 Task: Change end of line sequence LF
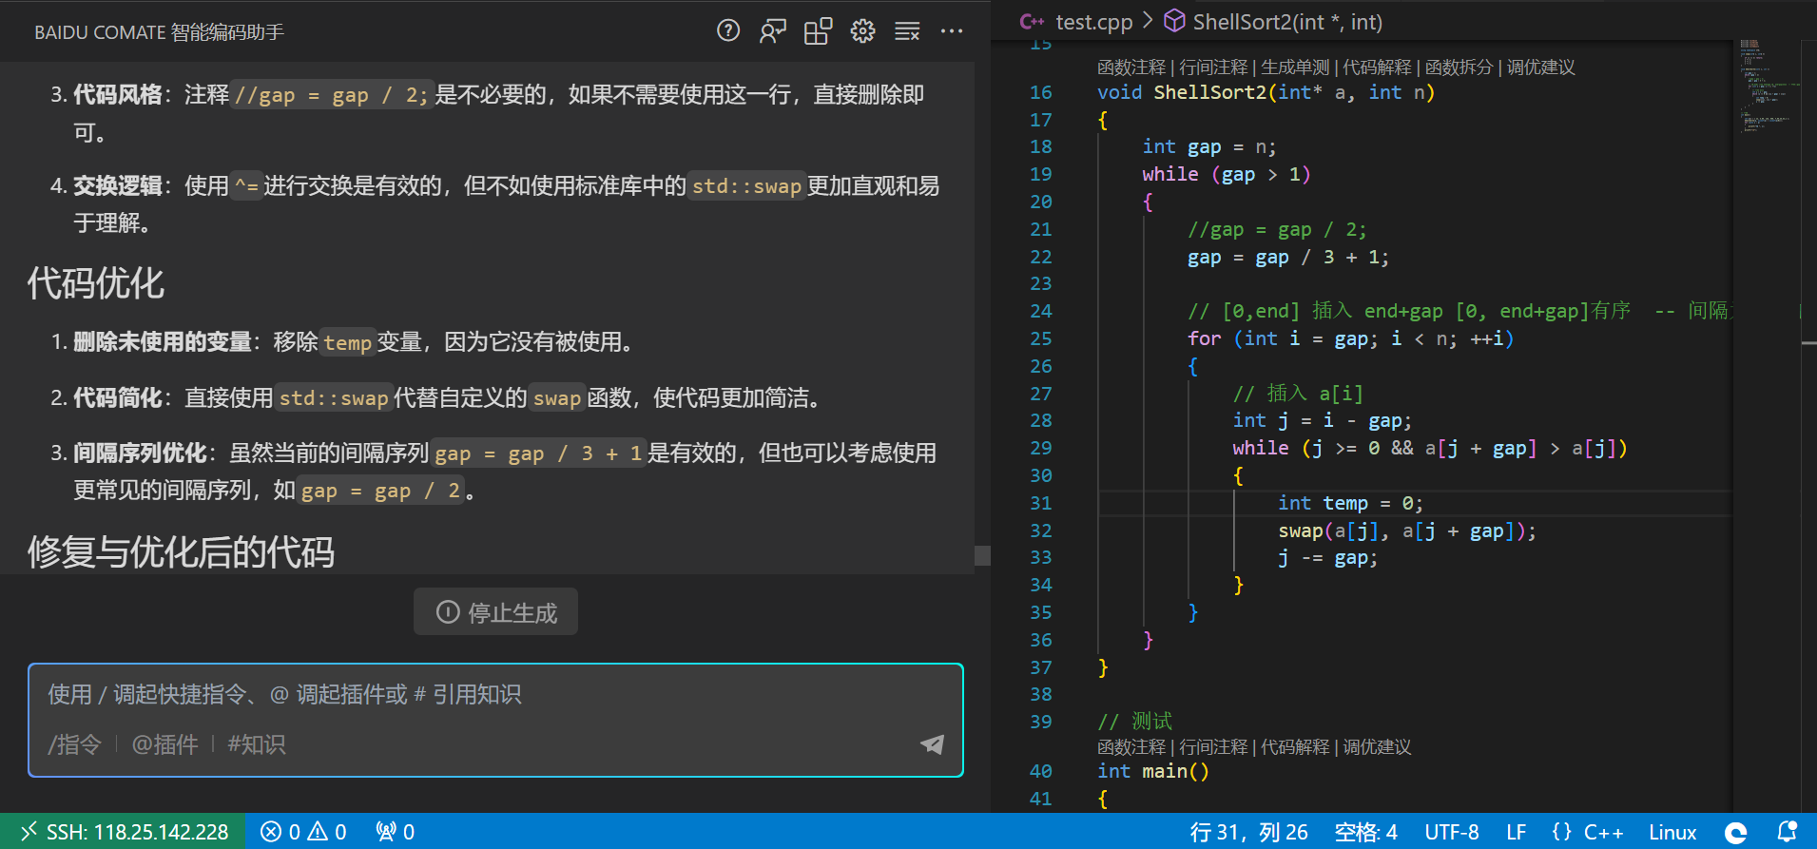(x=1516, y=832)
